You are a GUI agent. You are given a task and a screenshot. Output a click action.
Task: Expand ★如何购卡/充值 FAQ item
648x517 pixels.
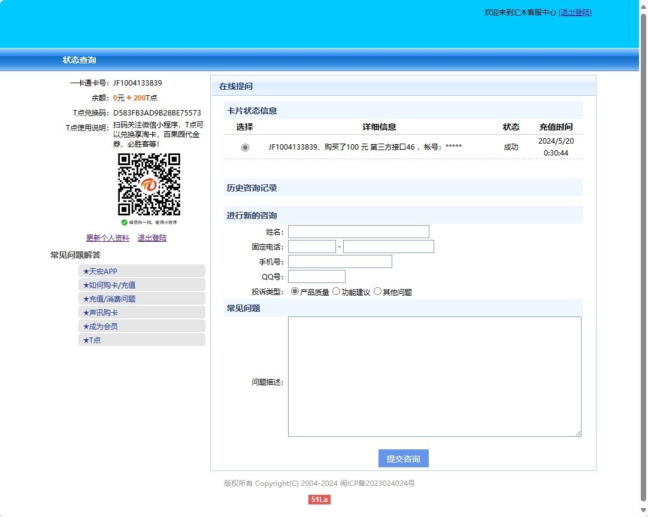(x=141, y=285)
